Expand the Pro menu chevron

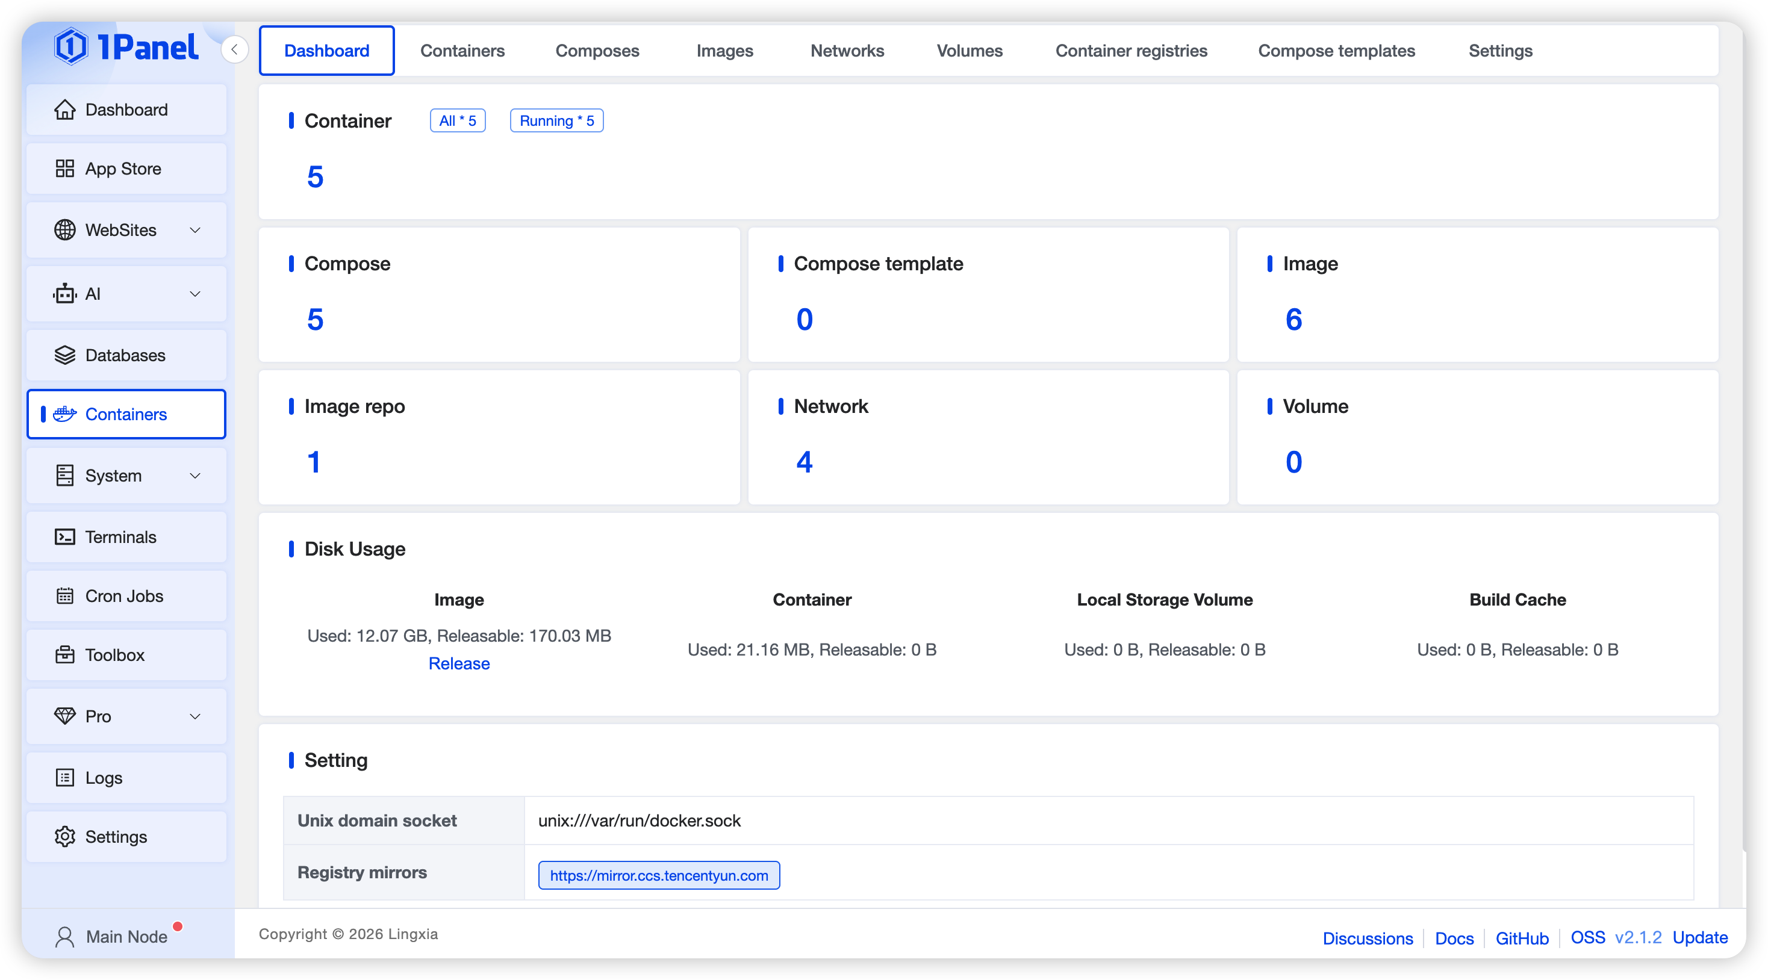(195, 717)
